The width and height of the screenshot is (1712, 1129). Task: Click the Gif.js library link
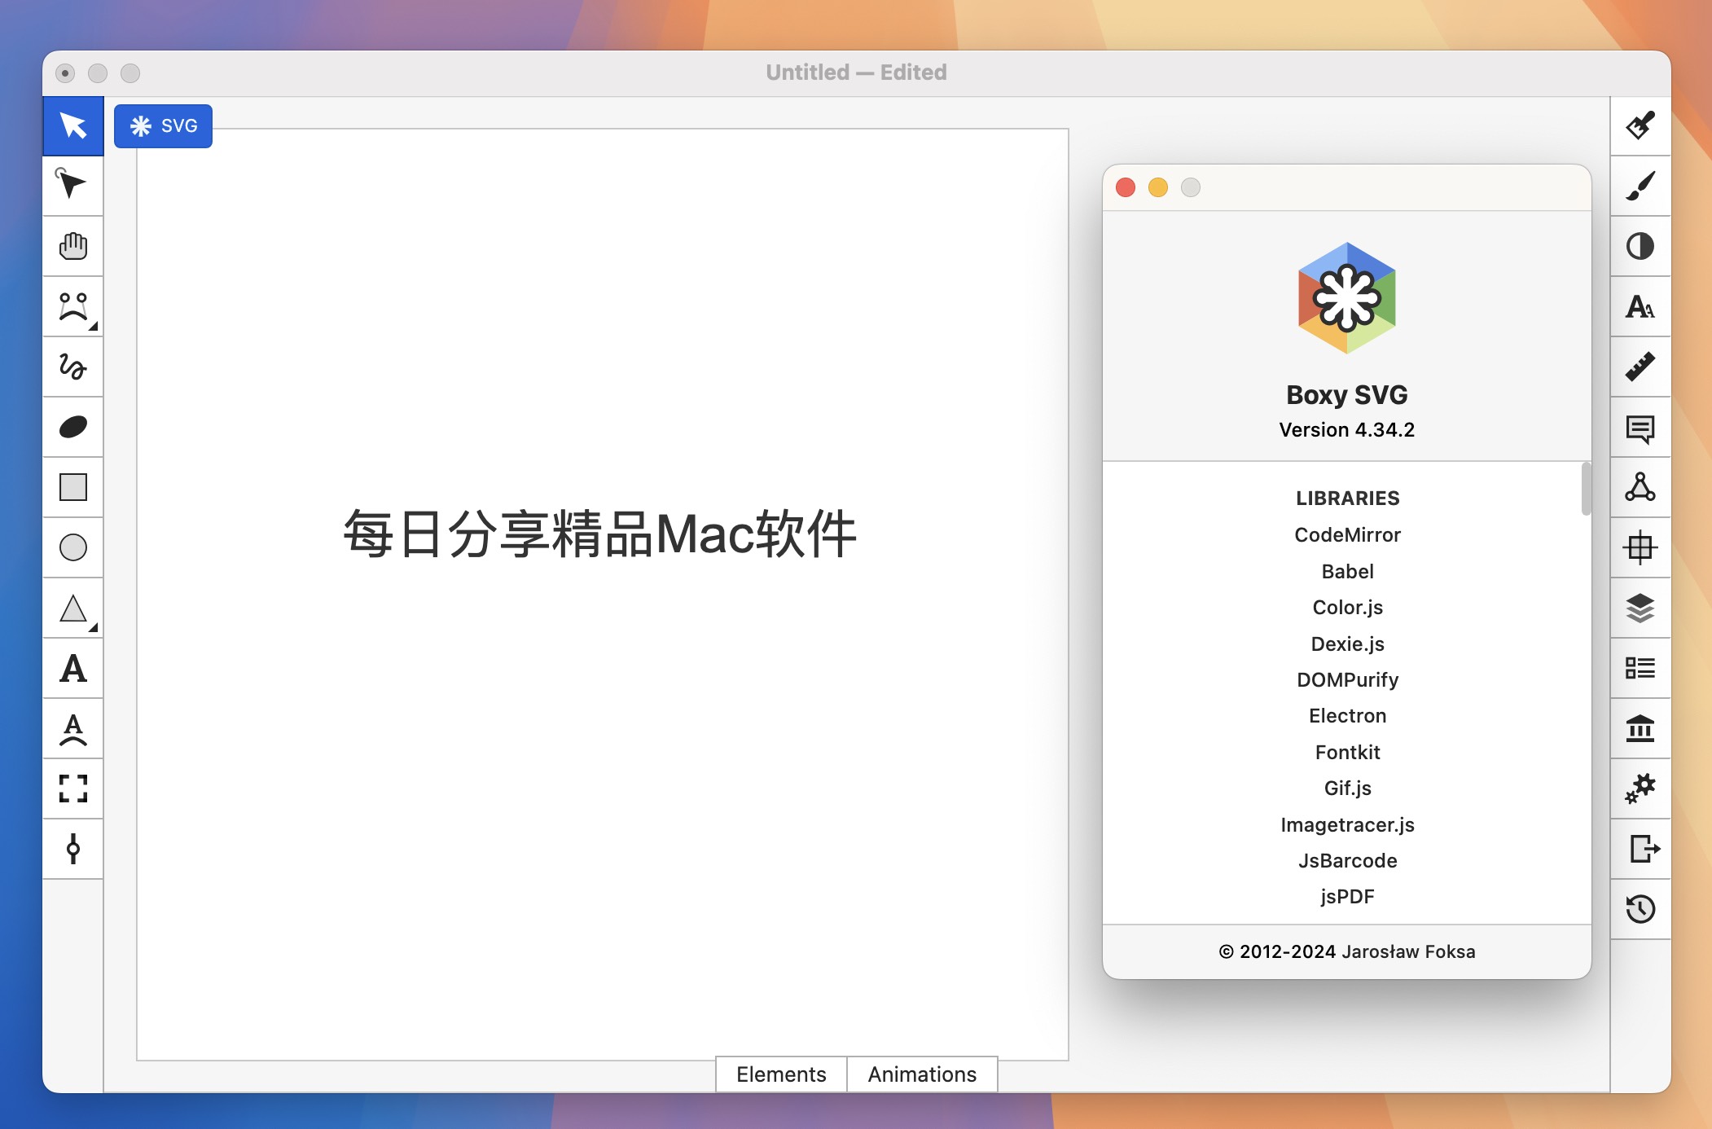click(1347, 788)
